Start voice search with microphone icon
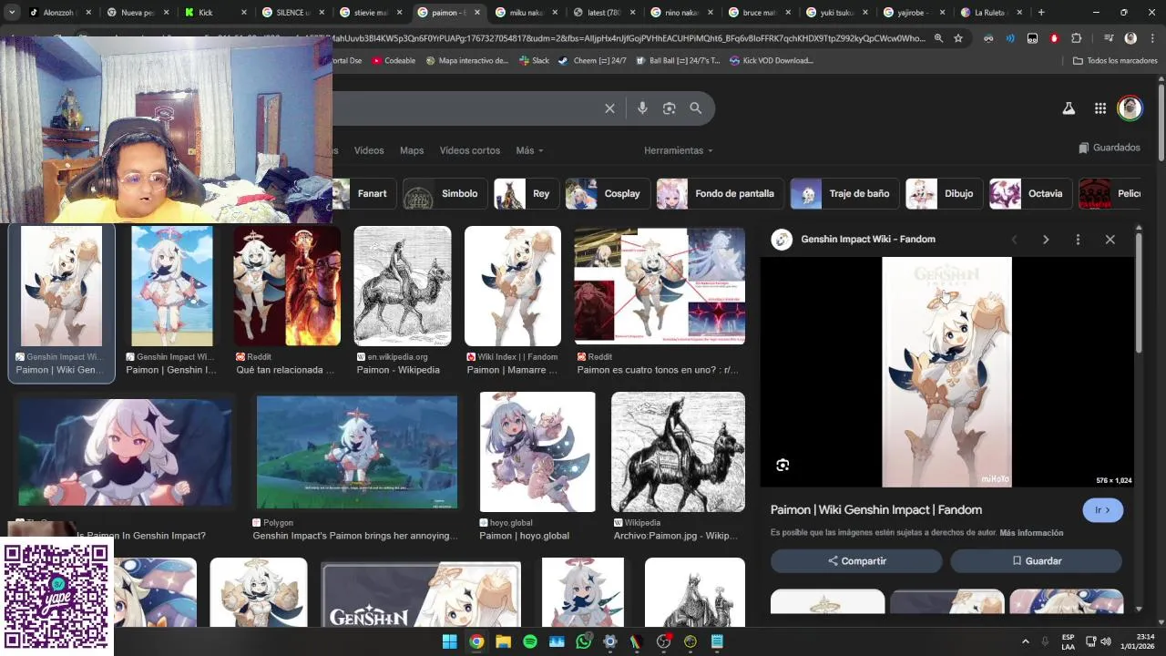This screenshot has height=656, width=1166. 642,108
